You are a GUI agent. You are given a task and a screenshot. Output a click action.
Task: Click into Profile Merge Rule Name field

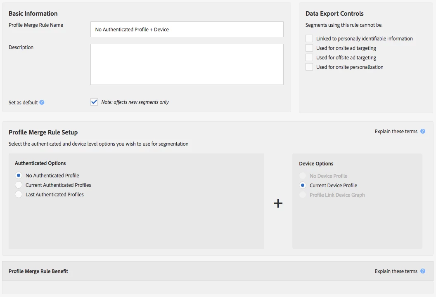click(x=187, y=29)
